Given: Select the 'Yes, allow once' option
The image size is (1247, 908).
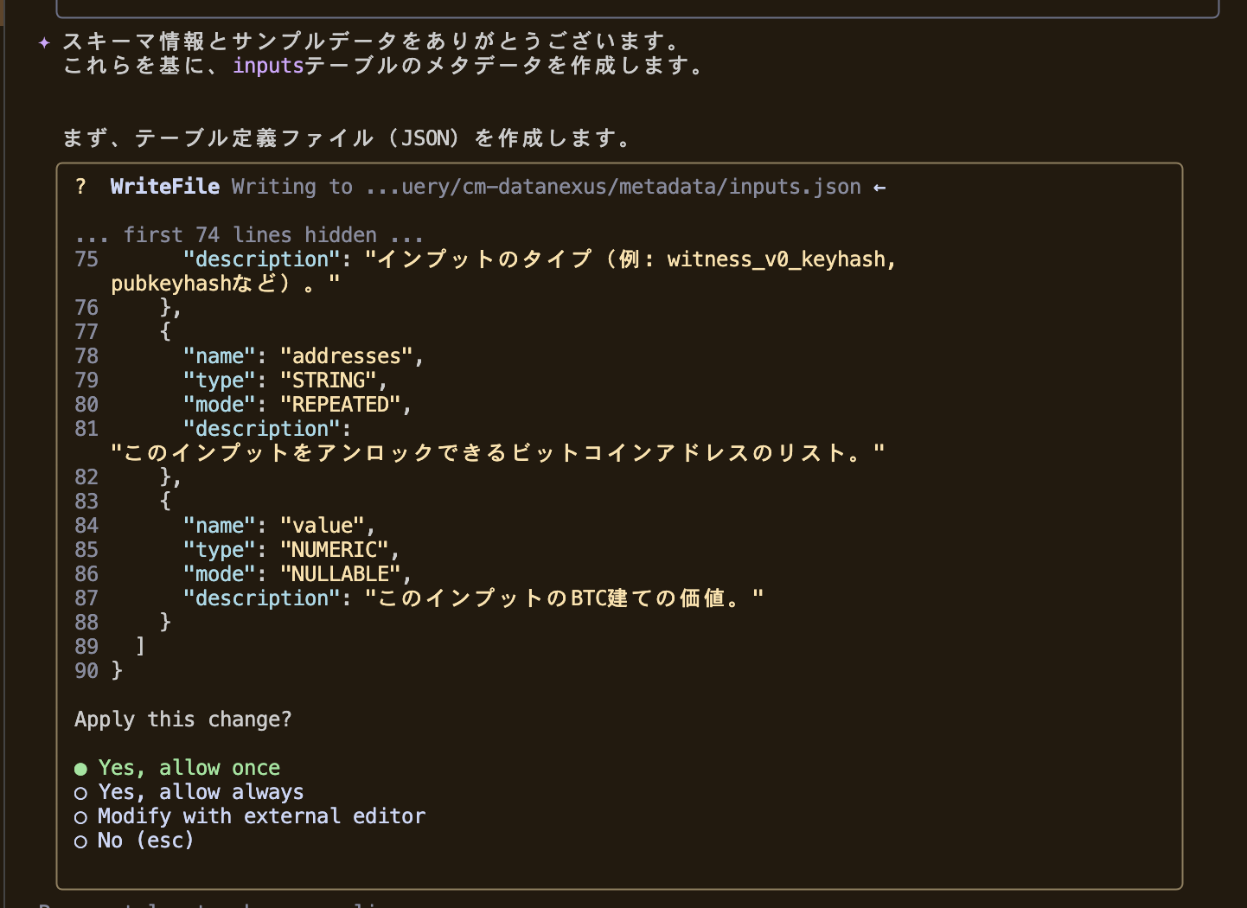Looking at the screenshot, I should (189, 768).
